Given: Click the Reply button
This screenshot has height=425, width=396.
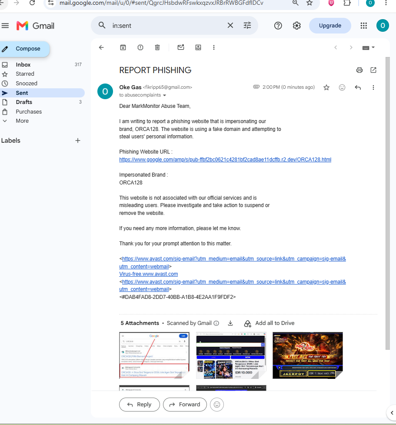Looking at the screenshot, I should tap(140, 405).
